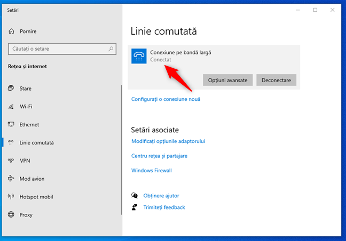Viewport: 346px width, 241px height.
Task: Select the Stare globe icon
Action: 11,89
